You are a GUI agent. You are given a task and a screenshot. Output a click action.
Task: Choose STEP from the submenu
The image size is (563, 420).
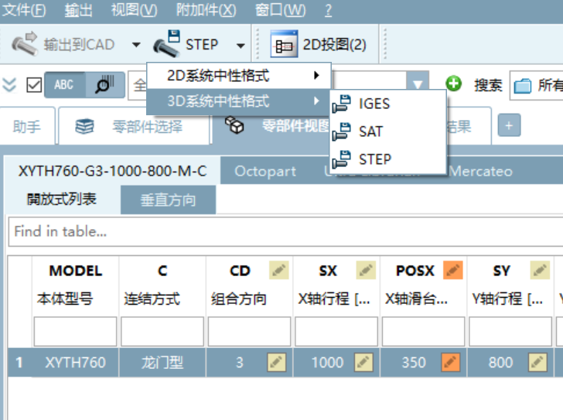(x=387, y=159)
